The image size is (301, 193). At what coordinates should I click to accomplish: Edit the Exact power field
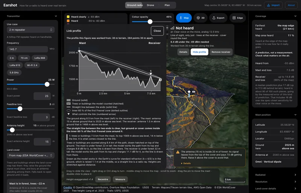click(x=42, y=96)
